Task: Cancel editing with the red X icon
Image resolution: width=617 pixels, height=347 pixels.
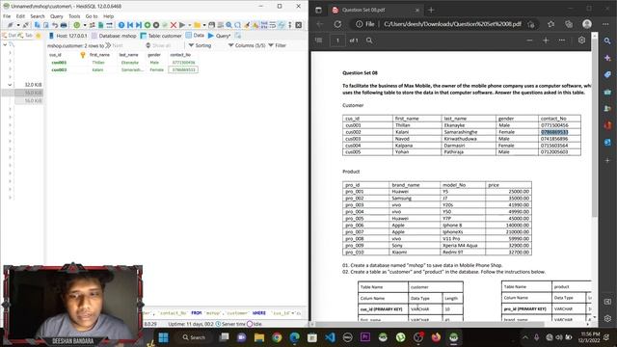Action: click(174, 25)
